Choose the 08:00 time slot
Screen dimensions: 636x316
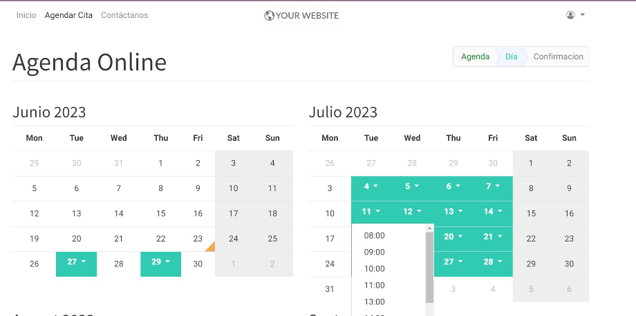[374, 236]
